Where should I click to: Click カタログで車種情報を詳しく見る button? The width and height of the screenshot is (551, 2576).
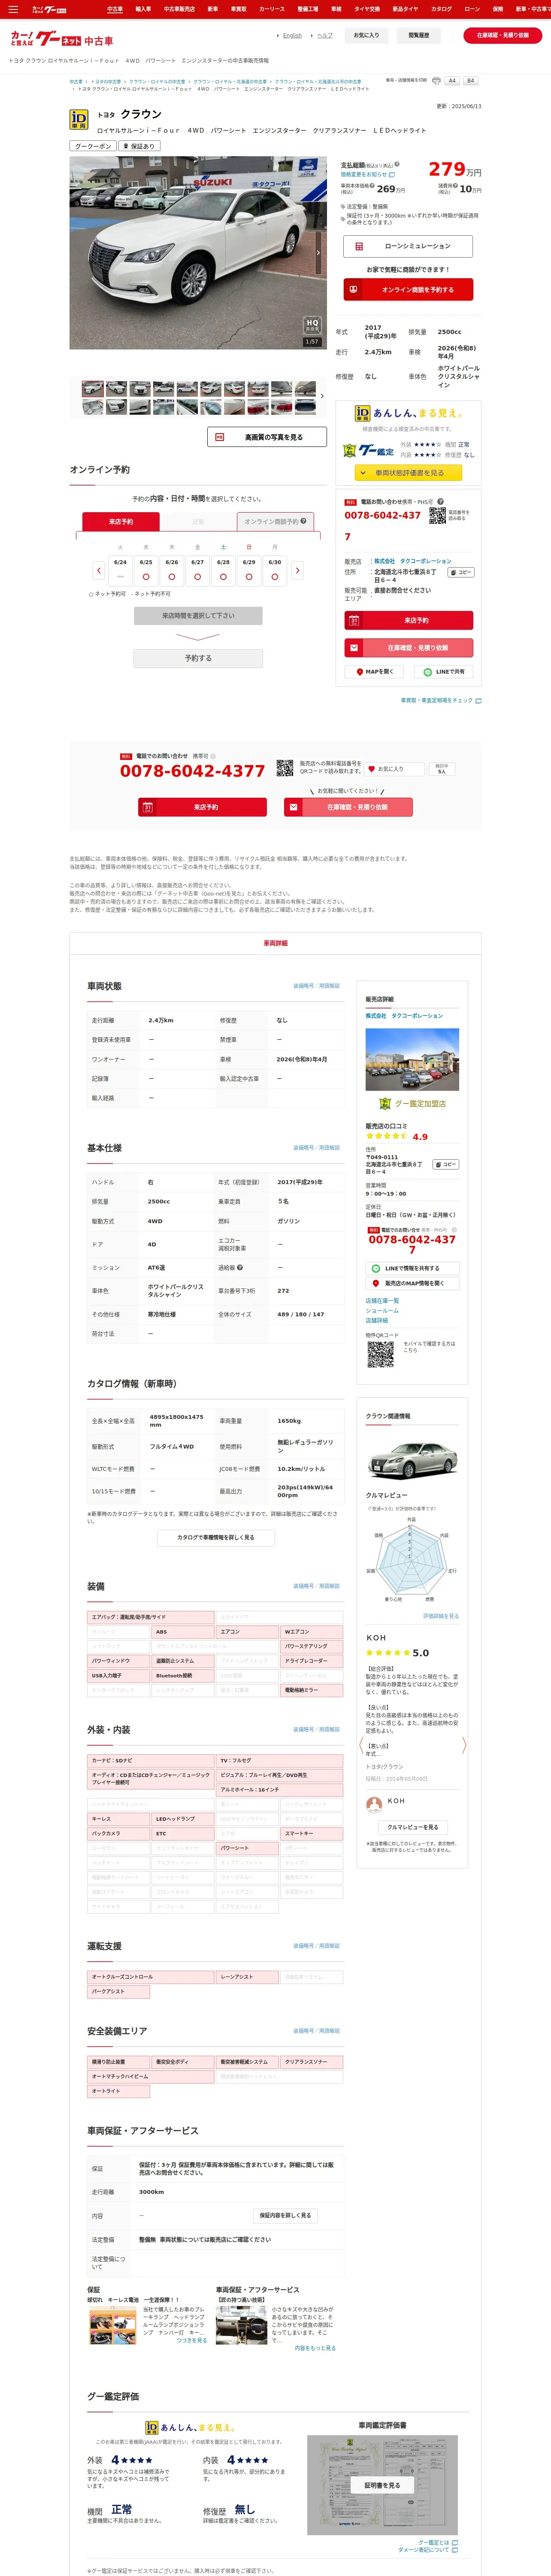[215, 1538]
